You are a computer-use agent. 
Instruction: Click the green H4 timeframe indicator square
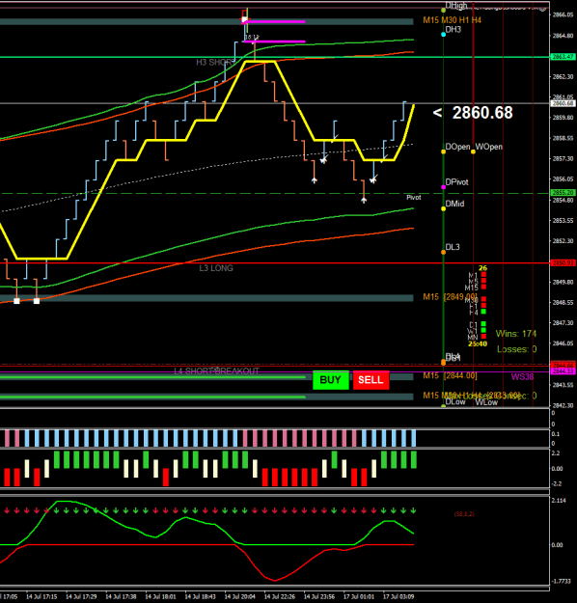tap(483, 312)
